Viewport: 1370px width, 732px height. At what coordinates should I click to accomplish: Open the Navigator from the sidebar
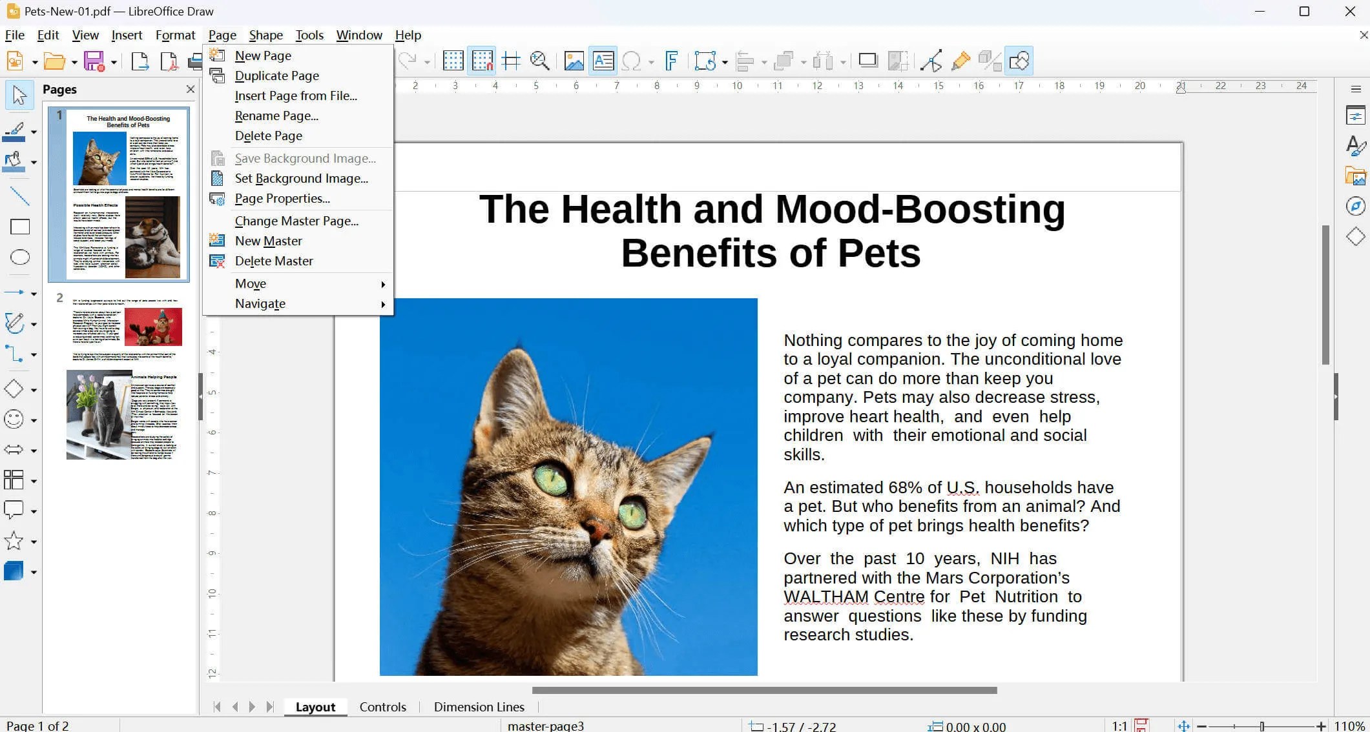pyautogui.click(x=1355, y=205)
